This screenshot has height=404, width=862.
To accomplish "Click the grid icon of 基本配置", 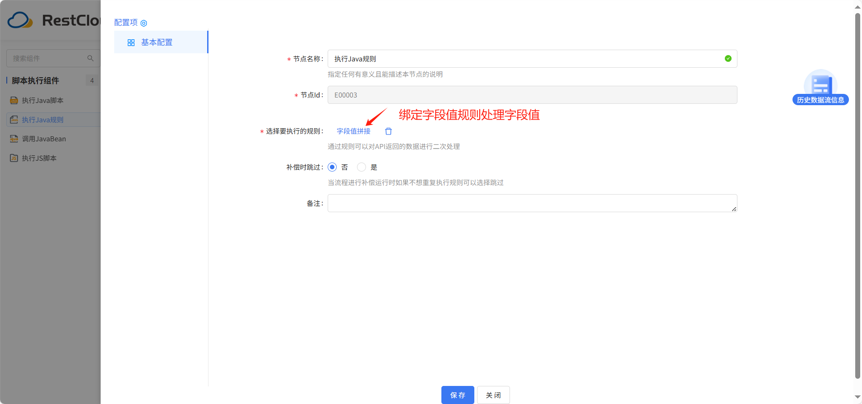I will [131, 42].
